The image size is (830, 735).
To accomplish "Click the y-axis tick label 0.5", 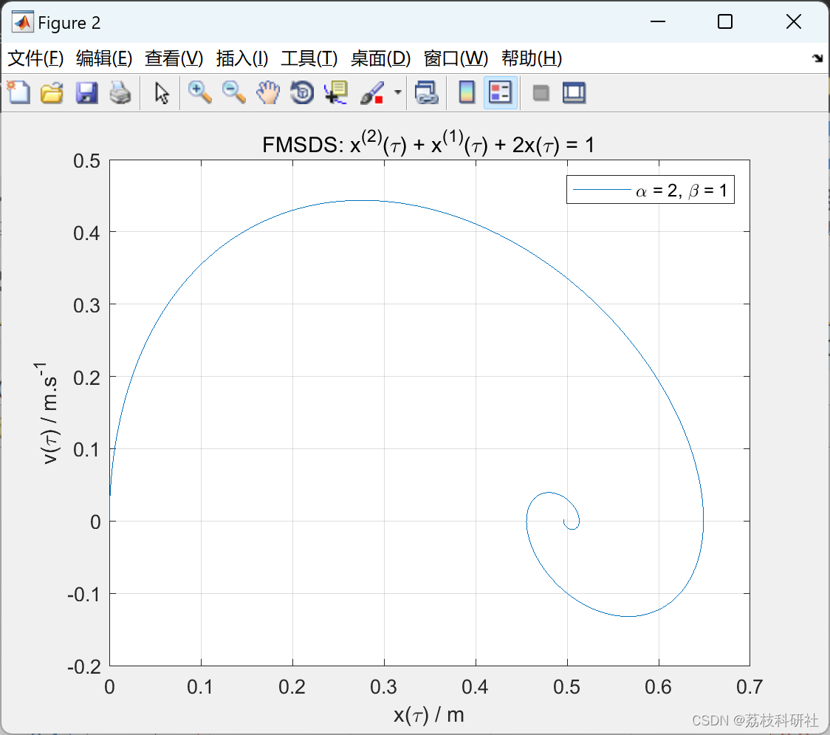I will pos(87,160).
